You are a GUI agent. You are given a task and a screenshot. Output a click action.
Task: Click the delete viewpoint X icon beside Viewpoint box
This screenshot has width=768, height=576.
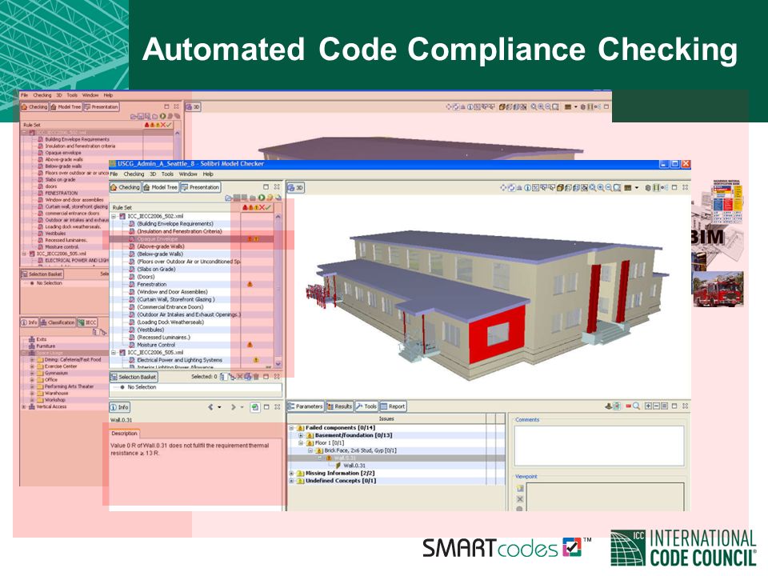[520, 499]
